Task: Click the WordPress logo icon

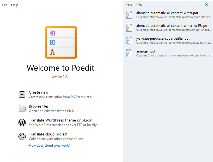Action: coord(22,123)
